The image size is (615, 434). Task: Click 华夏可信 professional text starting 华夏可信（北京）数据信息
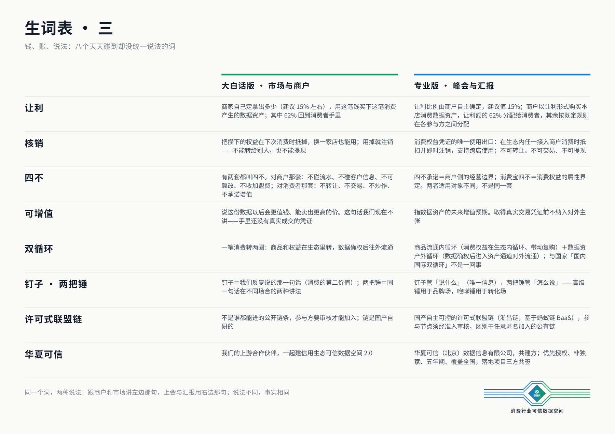point(500,357)
